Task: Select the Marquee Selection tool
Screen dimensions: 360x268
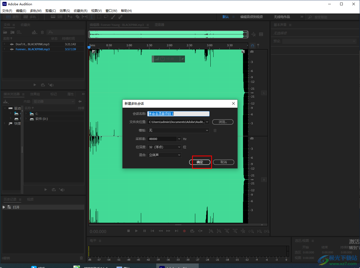Action: (99, 17)
